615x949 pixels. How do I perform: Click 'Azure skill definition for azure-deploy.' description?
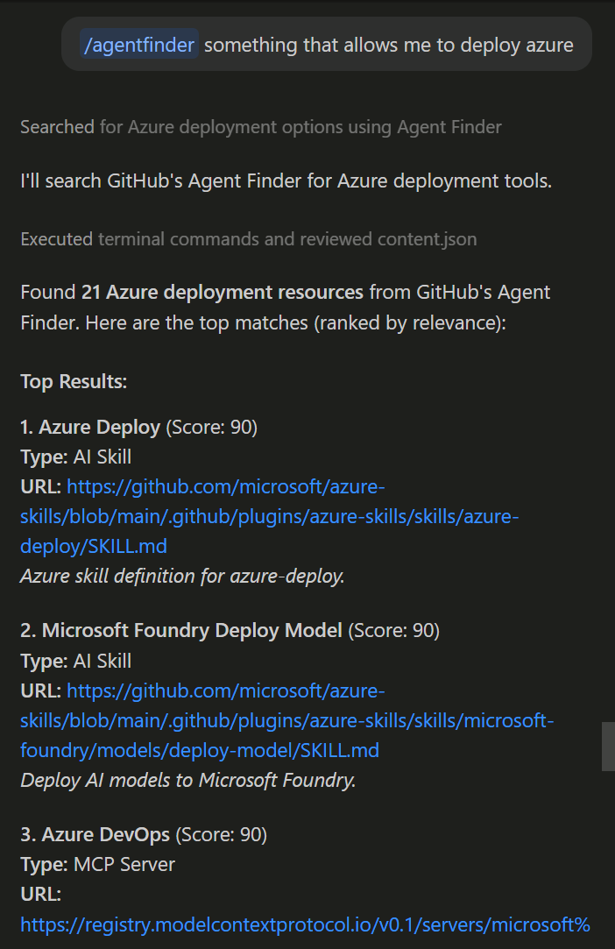coord(182,576)
